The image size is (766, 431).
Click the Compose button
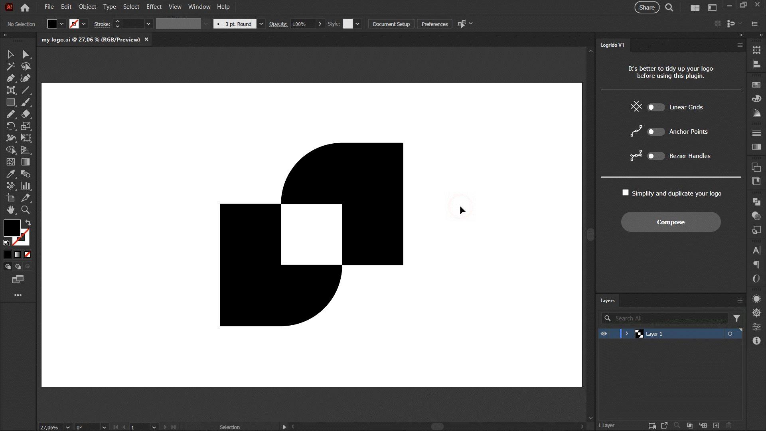671,222
